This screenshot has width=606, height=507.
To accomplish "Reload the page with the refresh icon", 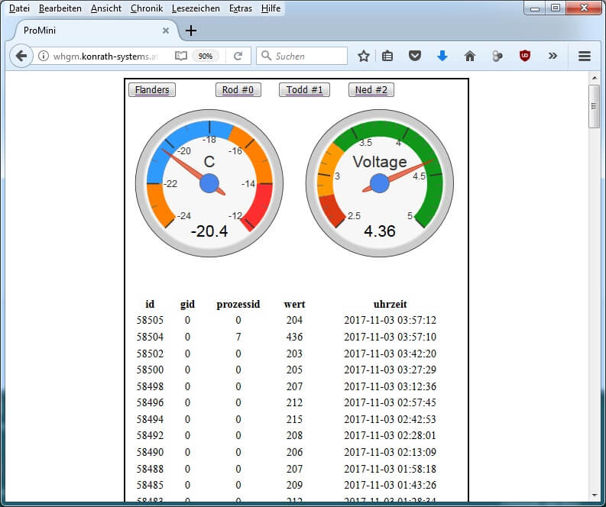I will coord(238,56).
